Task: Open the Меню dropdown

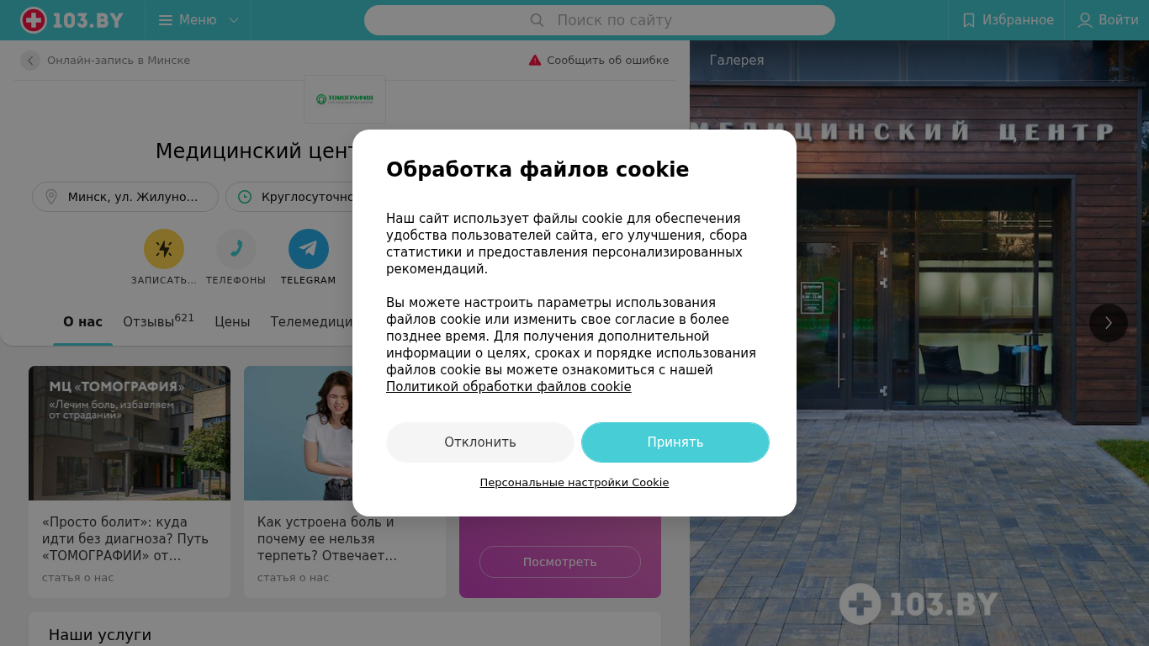Action: (199, 20)
